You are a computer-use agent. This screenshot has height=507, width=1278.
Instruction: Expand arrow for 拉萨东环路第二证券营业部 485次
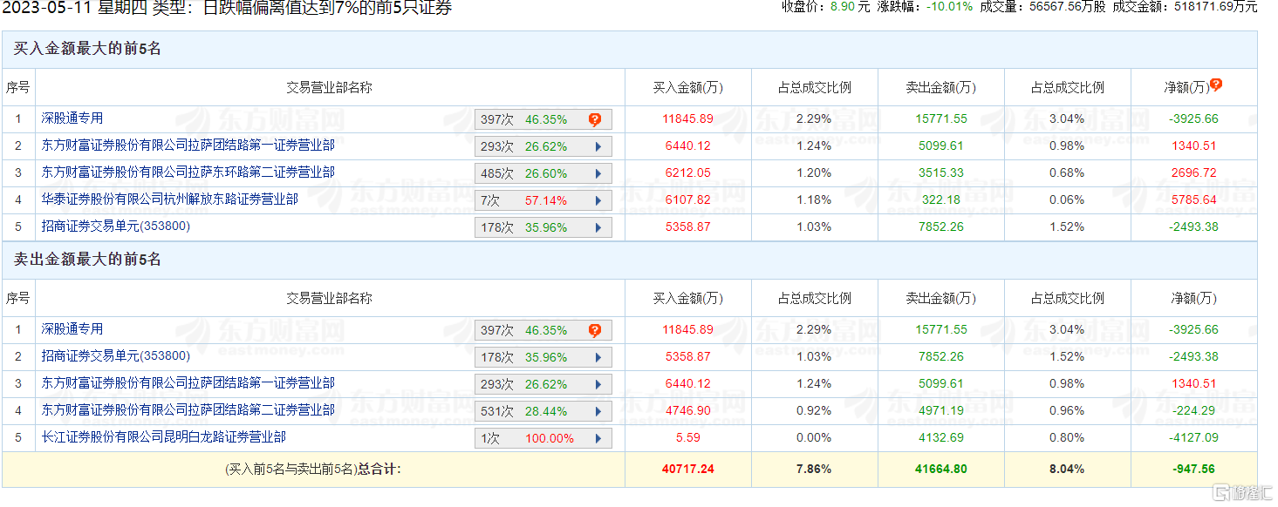point(598,173)
